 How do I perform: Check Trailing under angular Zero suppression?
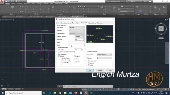(x=88, y=65)
